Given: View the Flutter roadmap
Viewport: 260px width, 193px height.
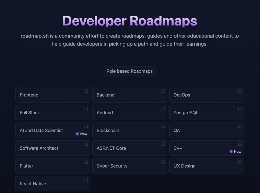Looking at the screenshot, I should tap(53, 166).
